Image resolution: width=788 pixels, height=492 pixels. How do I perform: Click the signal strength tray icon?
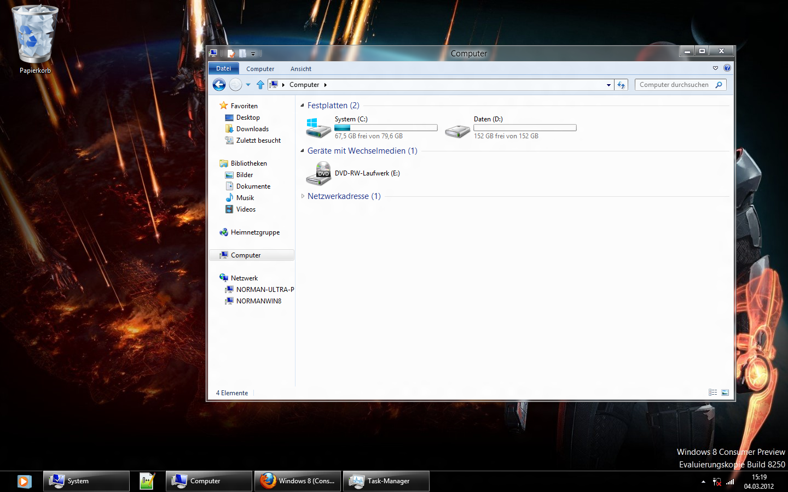(730, 482)
